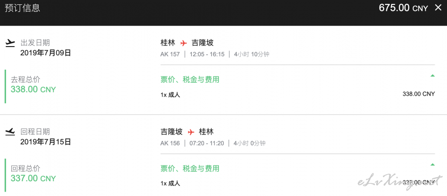
Task: Click the 预订信息 title
Action: [23, 8]
